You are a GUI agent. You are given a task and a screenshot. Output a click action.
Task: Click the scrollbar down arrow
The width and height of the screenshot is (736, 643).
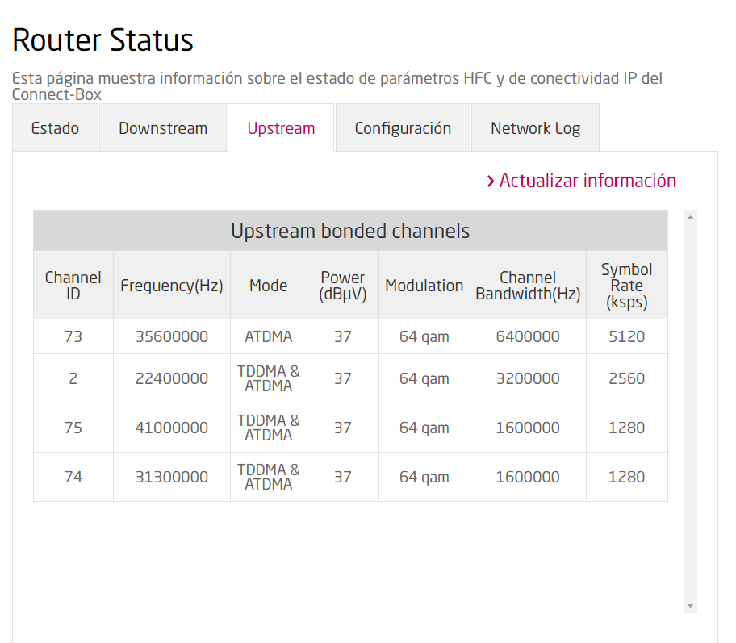(690, 605)
